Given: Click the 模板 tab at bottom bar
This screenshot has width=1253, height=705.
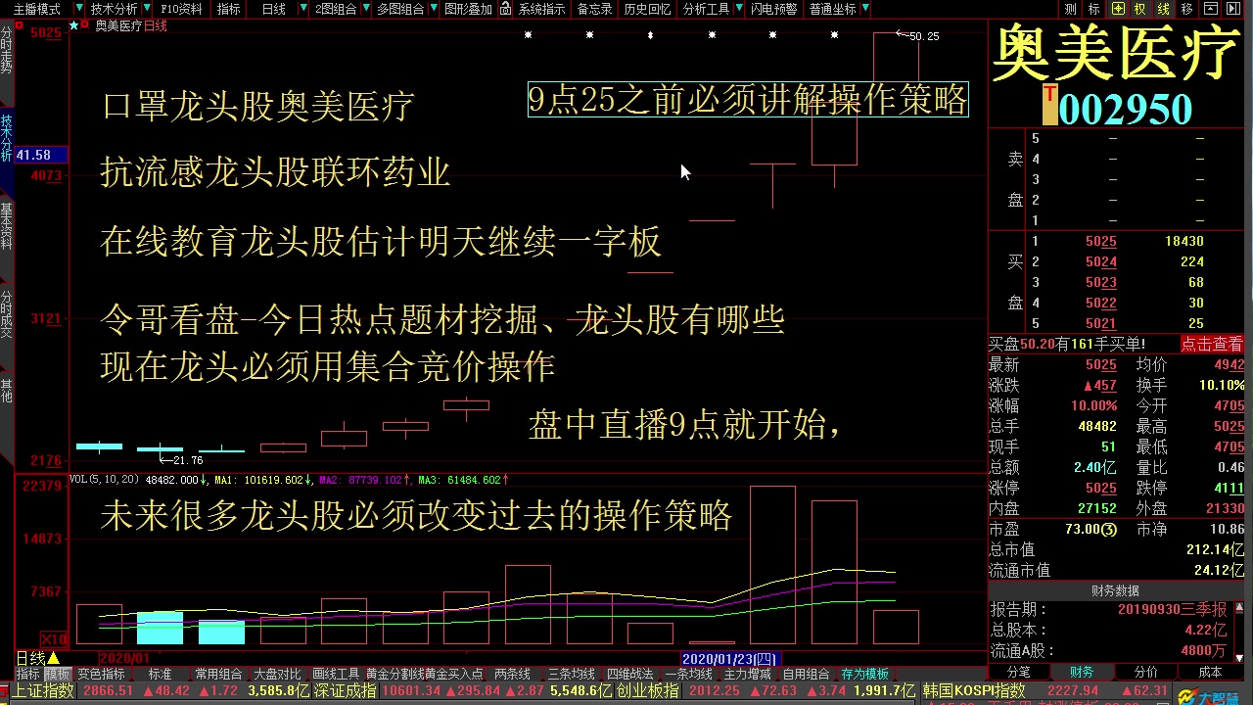Looking at the screenshot, I should pos(57,674).
